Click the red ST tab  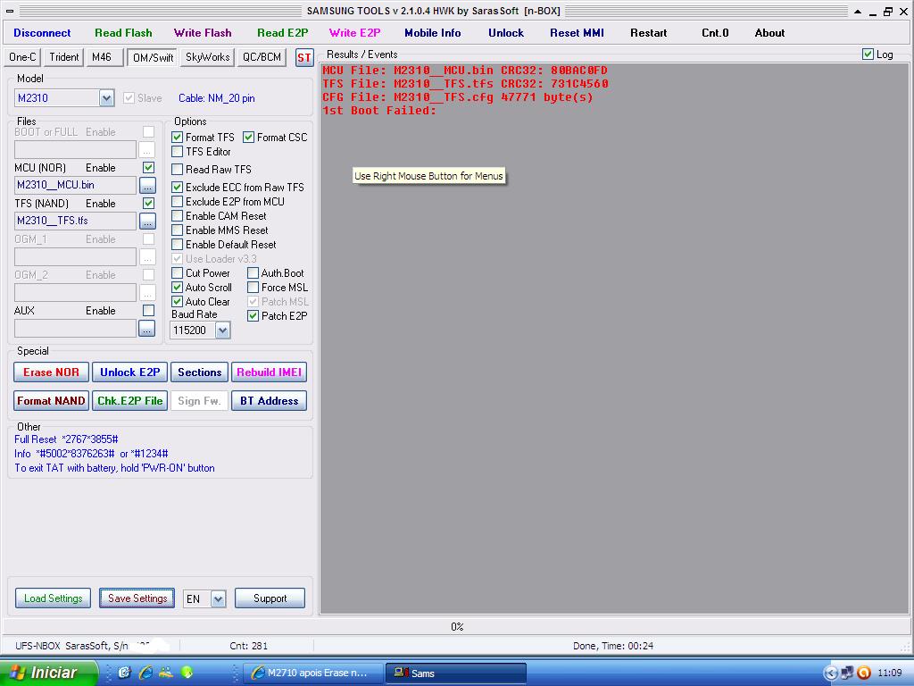pyautogui.click(x=304, y=58)
